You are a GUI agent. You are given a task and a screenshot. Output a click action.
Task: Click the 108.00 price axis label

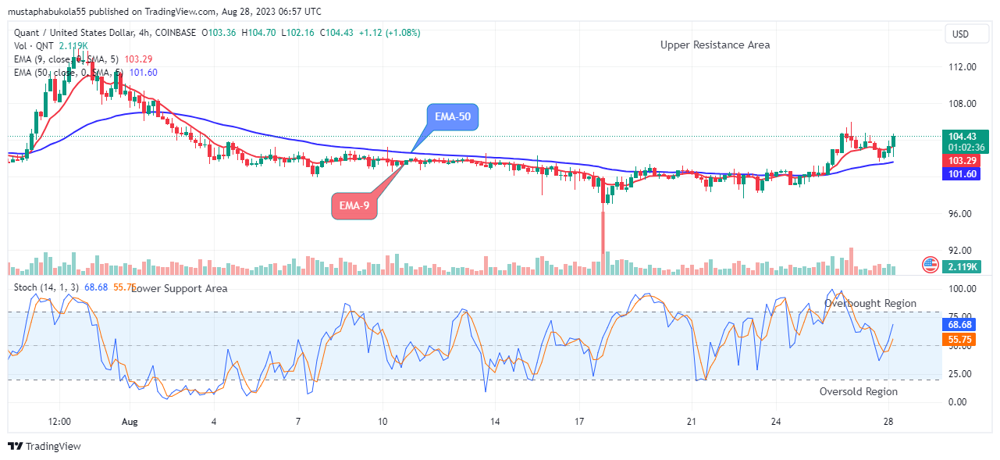963,104
